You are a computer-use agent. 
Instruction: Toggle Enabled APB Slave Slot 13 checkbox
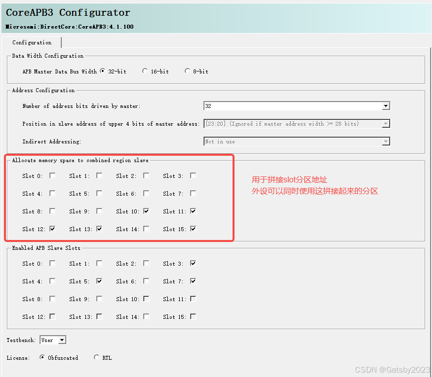(99, 316)
